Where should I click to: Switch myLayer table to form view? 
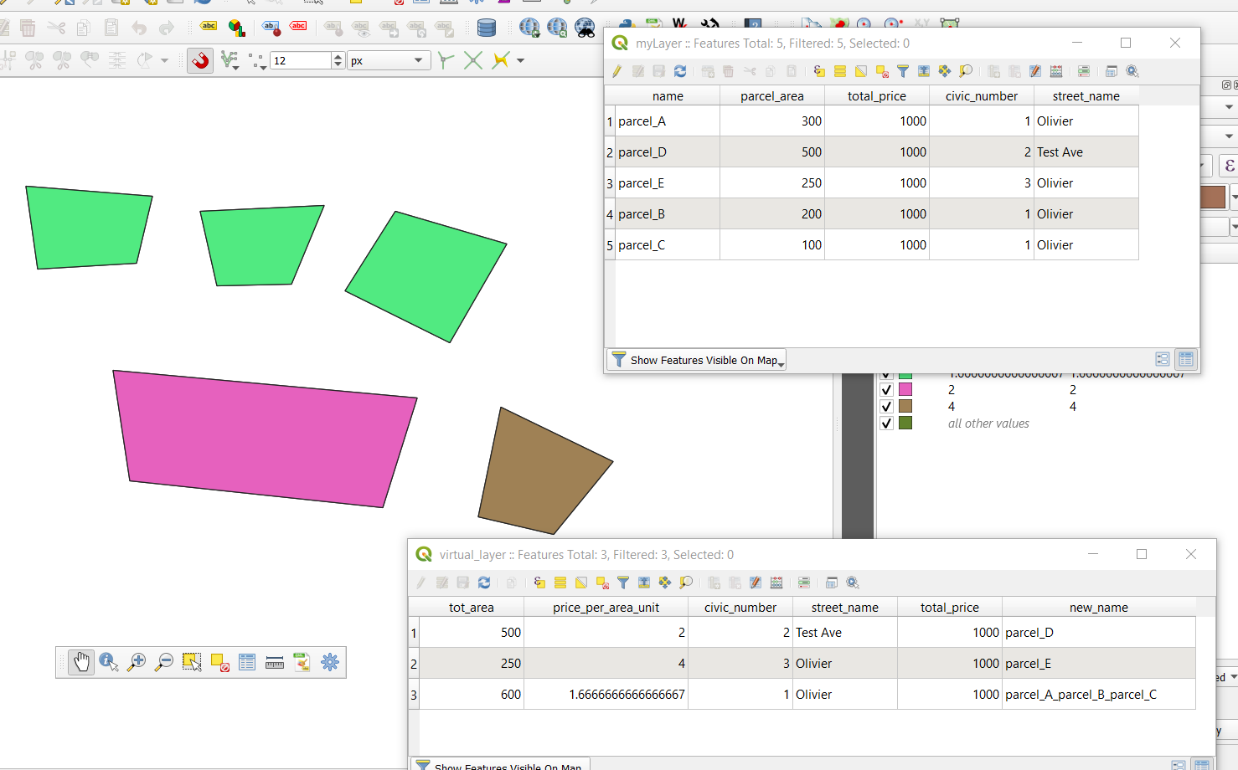[x=1163, y=359]
